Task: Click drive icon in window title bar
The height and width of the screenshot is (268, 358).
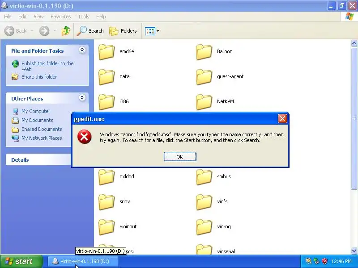Action: point(4,5)
